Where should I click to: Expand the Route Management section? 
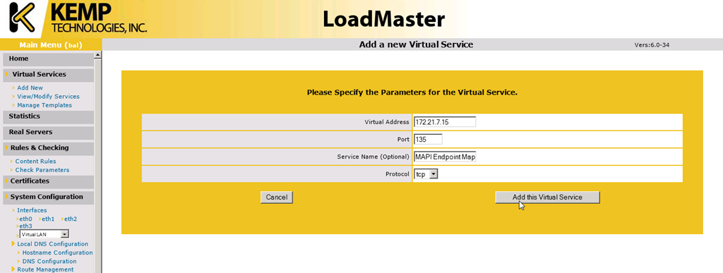(45, 269)
